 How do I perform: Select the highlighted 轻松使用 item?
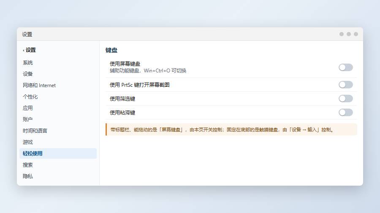click(x=58, y=154)
